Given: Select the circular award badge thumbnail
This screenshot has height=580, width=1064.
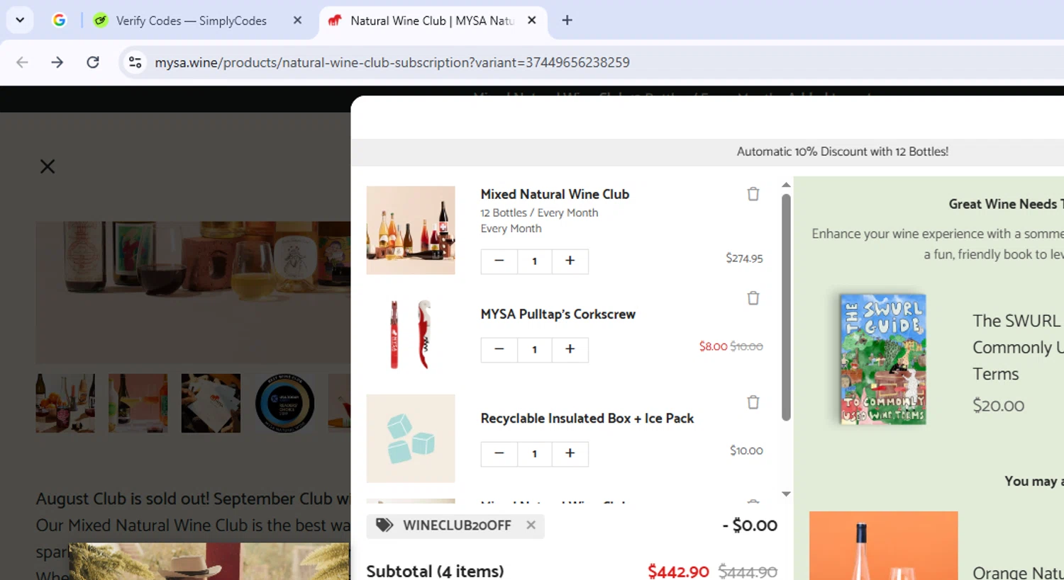Looking at the screenshot, I should coord(284,403).
